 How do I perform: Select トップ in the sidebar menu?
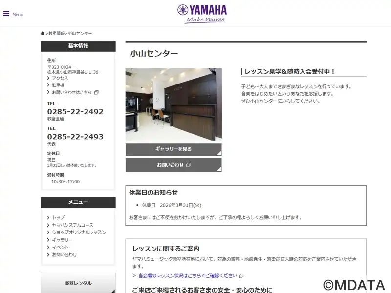(58, 217)
